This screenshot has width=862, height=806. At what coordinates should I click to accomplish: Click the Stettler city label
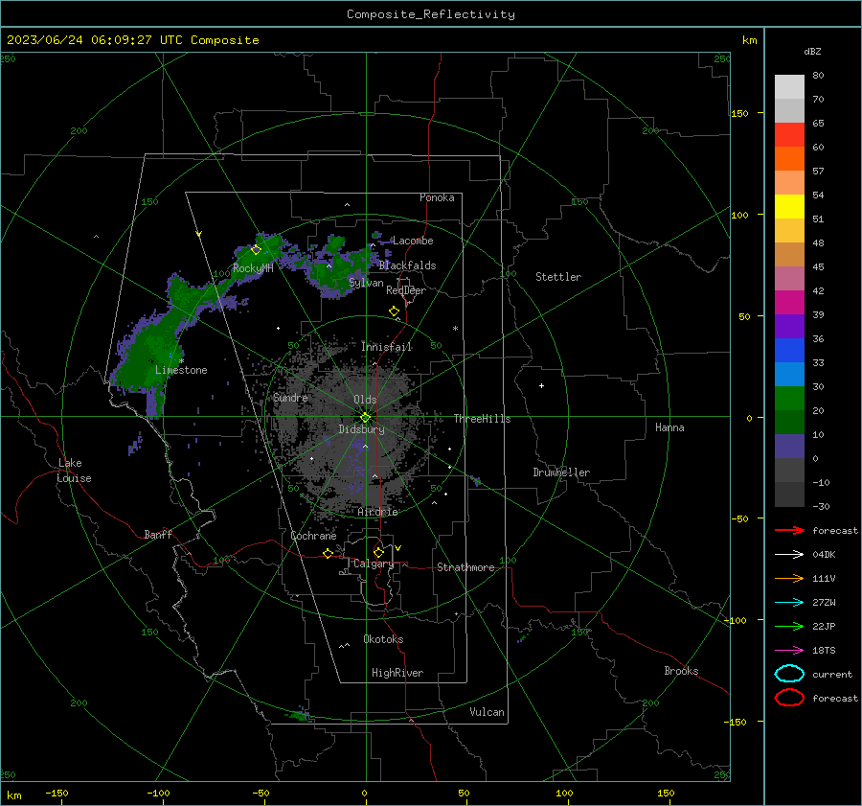[558, 277]
